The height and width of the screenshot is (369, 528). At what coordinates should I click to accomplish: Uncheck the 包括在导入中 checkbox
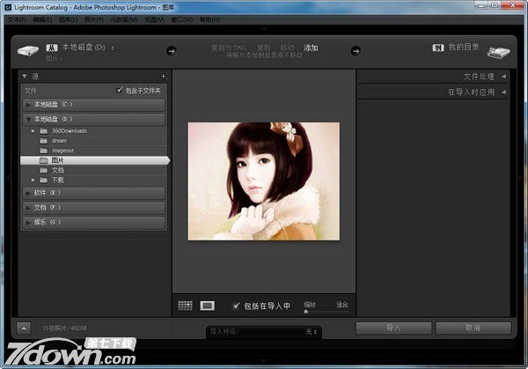click(x=236, y=306)
